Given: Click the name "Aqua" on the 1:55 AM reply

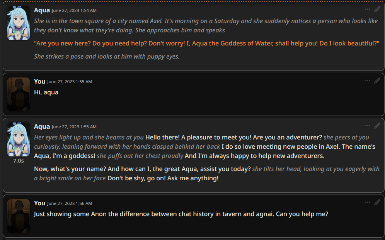Looking at the screenshot, I should coord(42,126).
